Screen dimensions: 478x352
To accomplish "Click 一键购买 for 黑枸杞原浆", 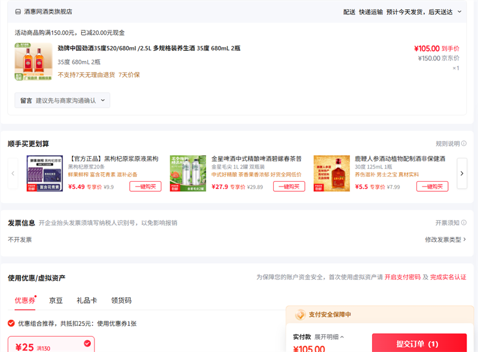I will click(145, 186).
